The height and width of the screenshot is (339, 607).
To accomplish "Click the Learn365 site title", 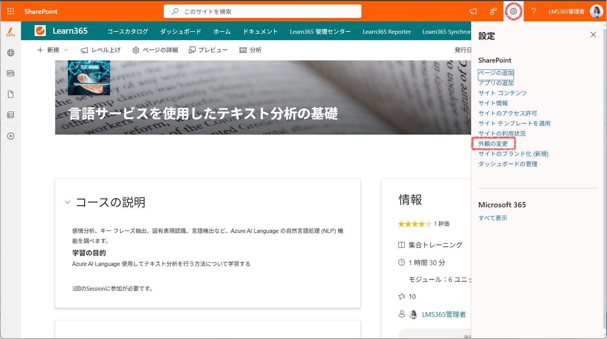I will (70, 31).
